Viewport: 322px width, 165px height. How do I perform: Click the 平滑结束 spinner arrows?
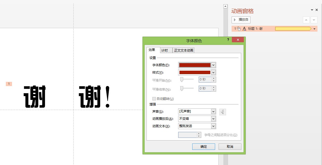click(214, 88)
